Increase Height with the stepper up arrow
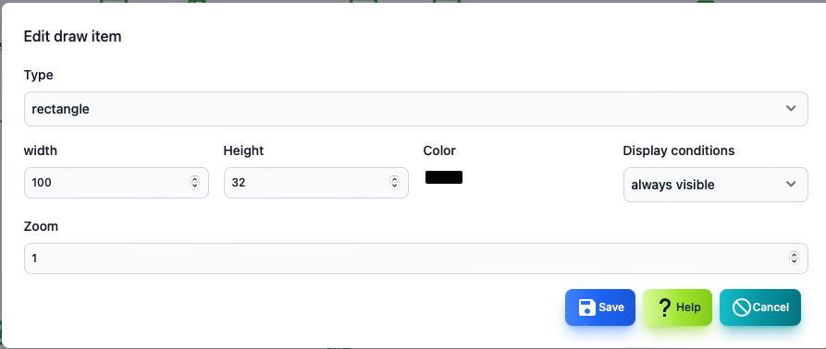This screenshot has width=826, height=349. click(x=395, y=179)
